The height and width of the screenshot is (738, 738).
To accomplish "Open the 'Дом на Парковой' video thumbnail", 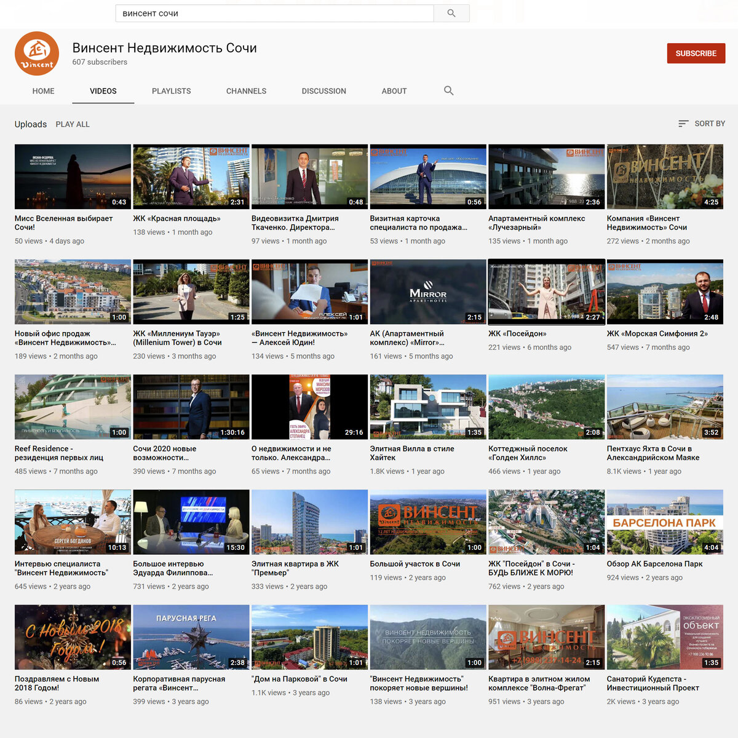I will point(309,637).
